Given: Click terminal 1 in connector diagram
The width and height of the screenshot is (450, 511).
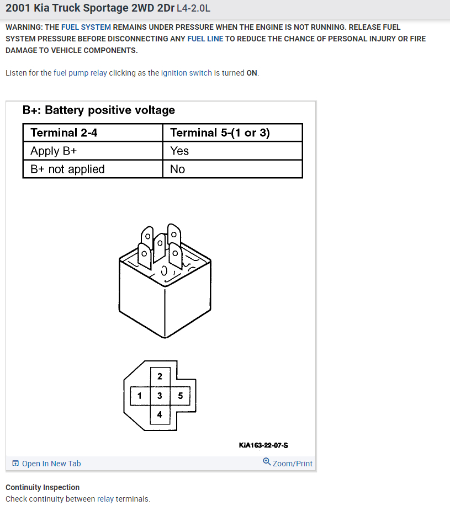Looking at the screenshot, I should coord(140,396).
